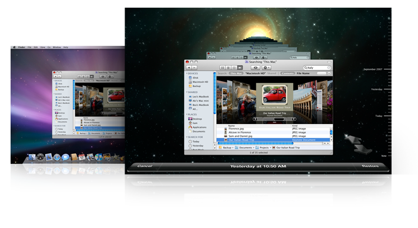The width and height of the screenshot is (418, 228).
Task: Select iDisk in the sidebar
Action: 193,78
